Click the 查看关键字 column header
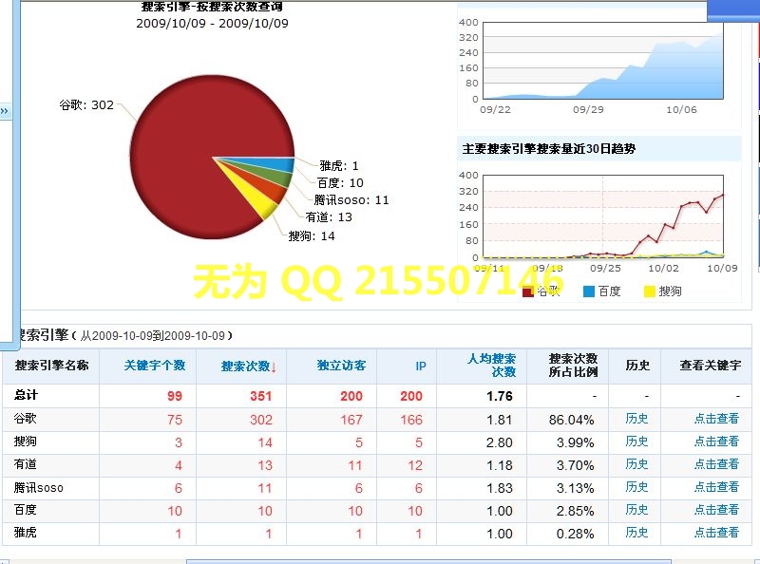This screenshot has width=760, height=564. coord(710,366)
